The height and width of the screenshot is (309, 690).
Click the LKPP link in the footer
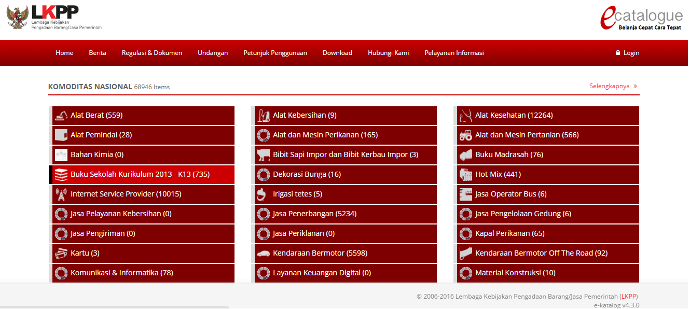629,297
